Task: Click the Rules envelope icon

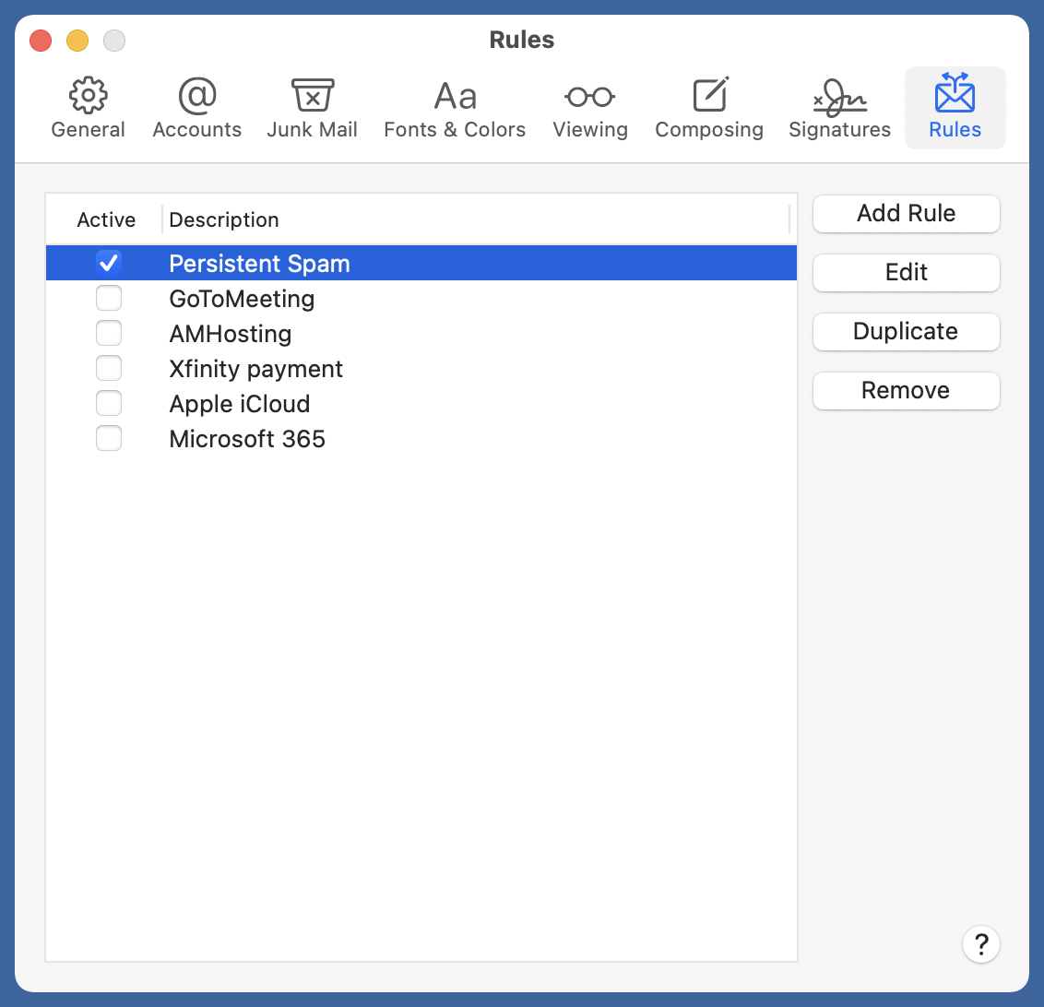Action: (x=955, y=94)
